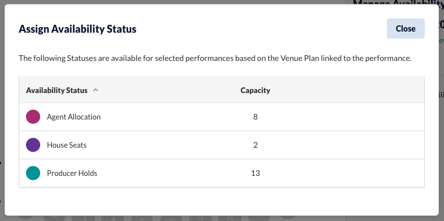Click empty area of the Agent Allocation row
The width and height of the screenshot is (444, 221).
tap(340, 117)
